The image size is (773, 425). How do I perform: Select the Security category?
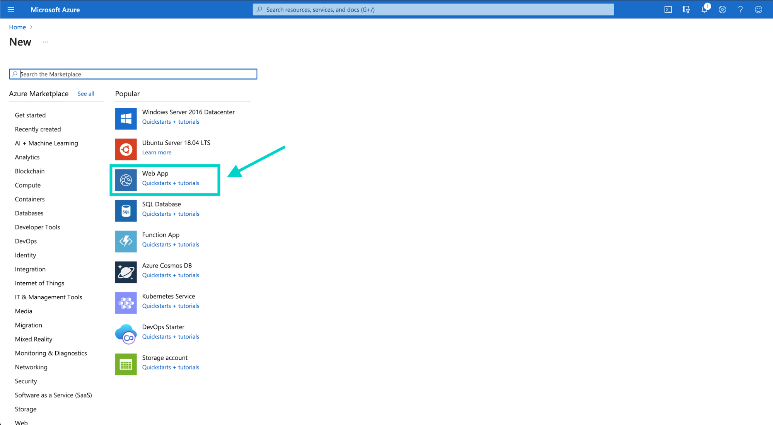tap(26, 381)
